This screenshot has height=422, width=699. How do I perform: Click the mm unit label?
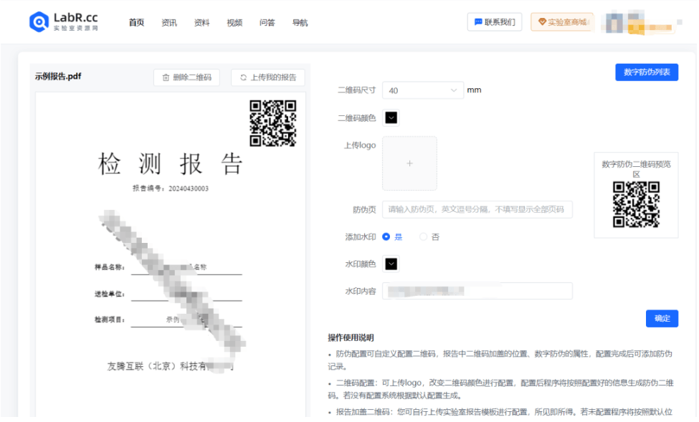[x=474, y=90]
